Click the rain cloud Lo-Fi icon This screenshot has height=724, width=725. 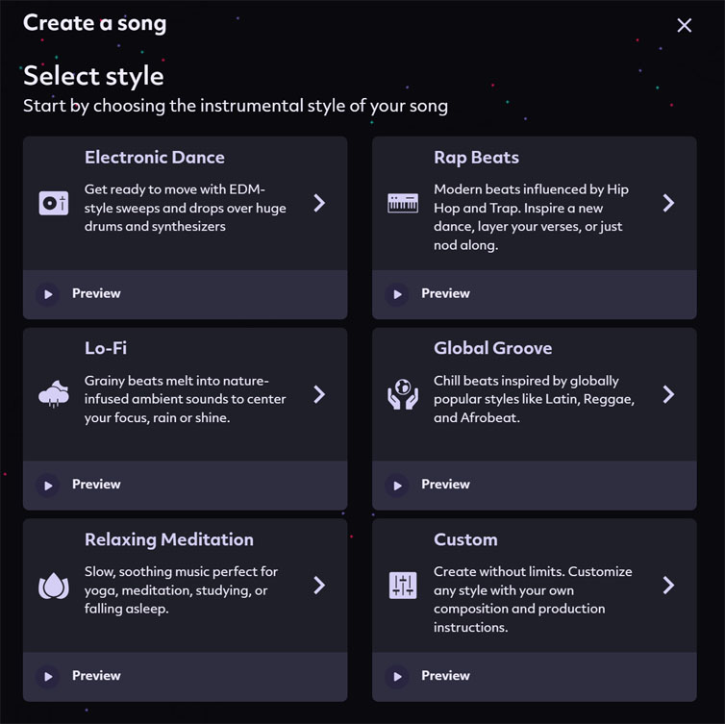click(x=54, y=394)
